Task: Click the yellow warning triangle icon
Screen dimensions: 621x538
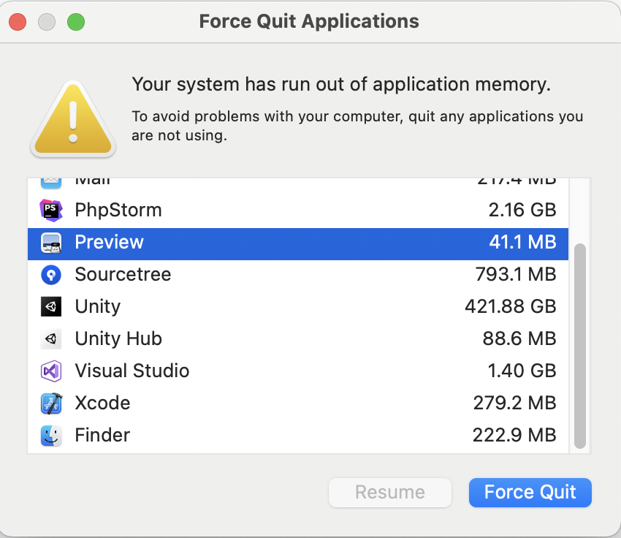Action: tap(72, 121)
